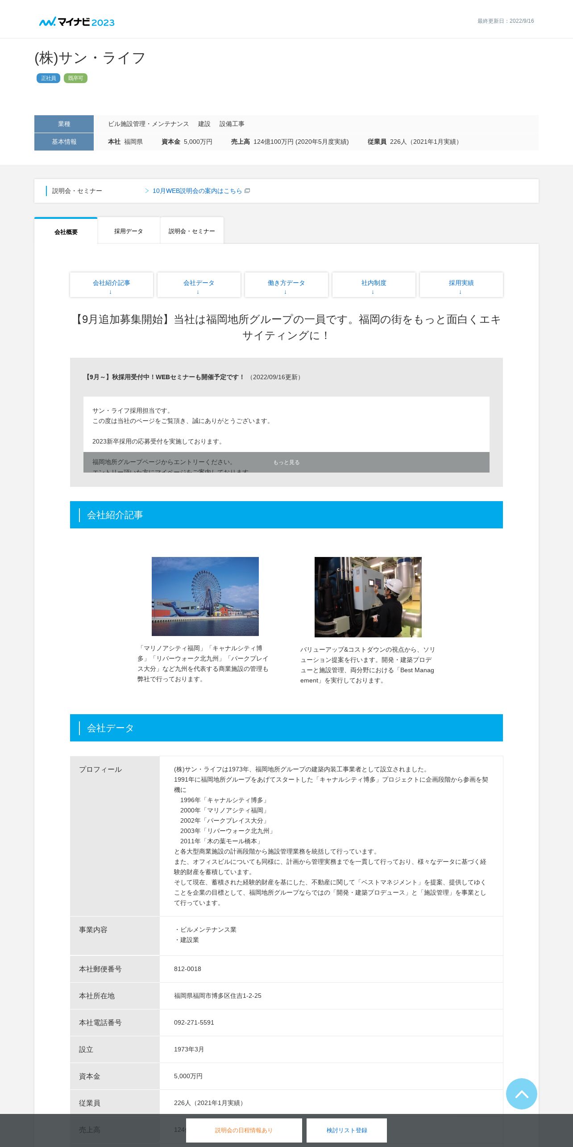573x1147 pixels.
Task: Jump to 会社データ section button
Action: coord(199,285)
